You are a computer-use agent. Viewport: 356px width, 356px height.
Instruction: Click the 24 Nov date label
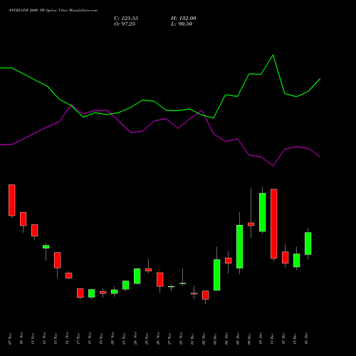135,339
